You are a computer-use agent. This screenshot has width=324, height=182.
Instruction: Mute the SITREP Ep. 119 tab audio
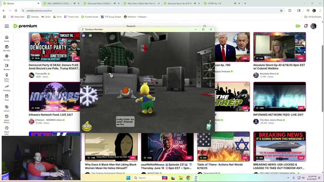click(x=235, y=4)
